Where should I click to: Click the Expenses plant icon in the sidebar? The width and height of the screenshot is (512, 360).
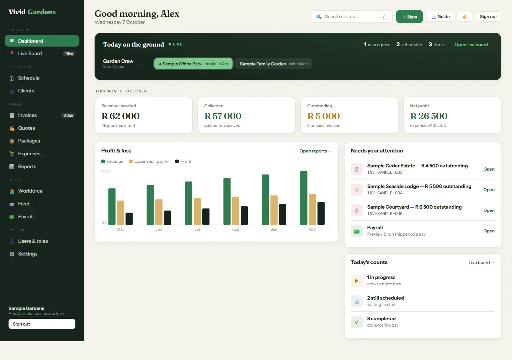(x=12, y=154)
